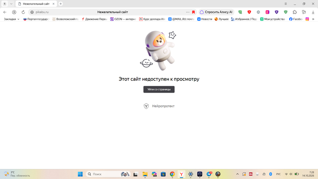Open the Избранное bookmark
The image size is (318, 179).
coord(244,19)
